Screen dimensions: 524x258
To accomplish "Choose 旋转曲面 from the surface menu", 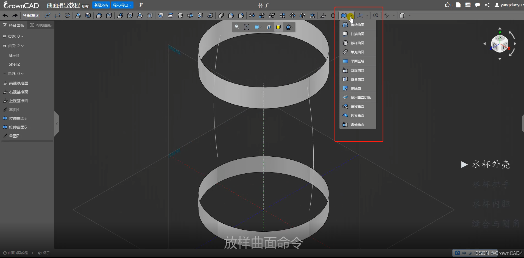I will pyautogui.click(x=358, y=25).
